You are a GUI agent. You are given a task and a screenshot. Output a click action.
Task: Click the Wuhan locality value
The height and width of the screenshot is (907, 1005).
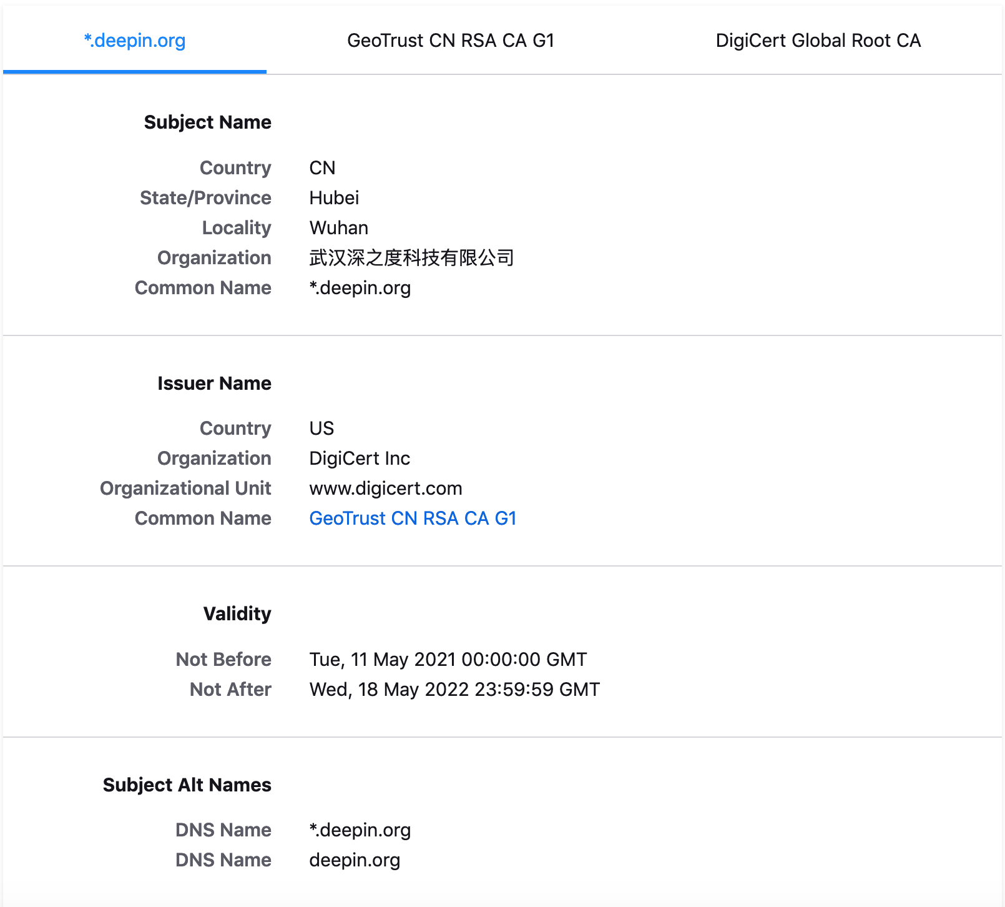338,228
